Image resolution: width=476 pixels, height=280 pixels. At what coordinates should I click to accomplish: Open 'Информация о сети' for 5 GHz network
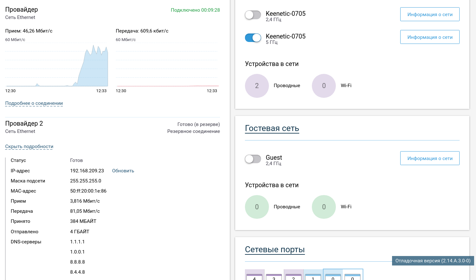[430, 37]
